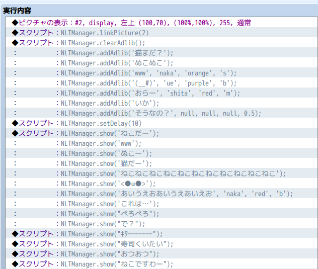The height and width of the screenshot is (269, 318).
Task: Click the NLTManager.clearAdlib() script command
Action: tap(162, 43)
